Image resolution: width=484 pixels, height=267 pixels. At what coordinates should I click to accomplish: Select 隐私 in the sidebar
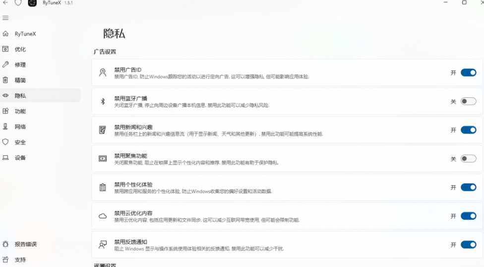pos(20,96)
